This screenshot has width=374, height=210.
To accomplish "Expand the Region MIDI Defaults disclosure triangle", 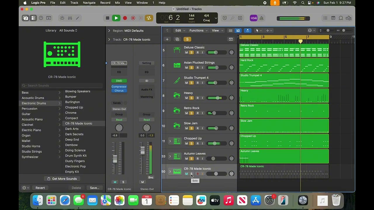I will [x=109, y=31].
